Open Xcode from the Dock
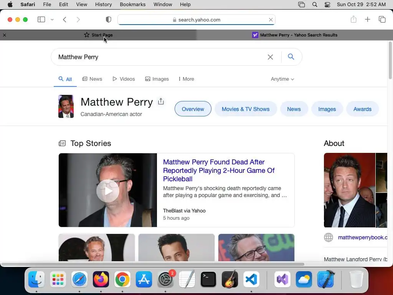This screenshot has width=393, height=295. tap(325, 279)
